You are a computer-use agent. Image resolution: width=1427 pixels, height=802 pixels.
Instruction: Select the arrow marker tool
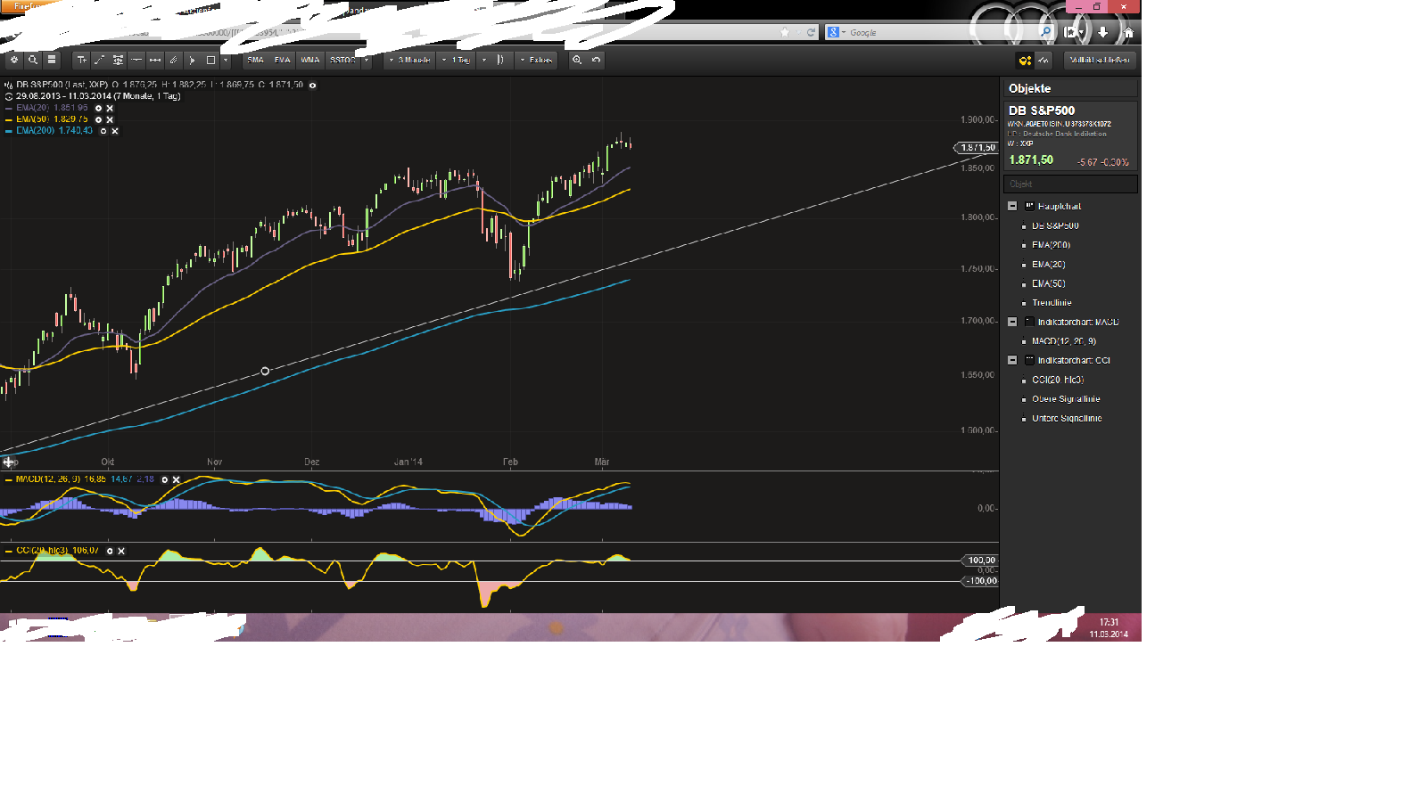pyautogui.click(x=193, y=60)
